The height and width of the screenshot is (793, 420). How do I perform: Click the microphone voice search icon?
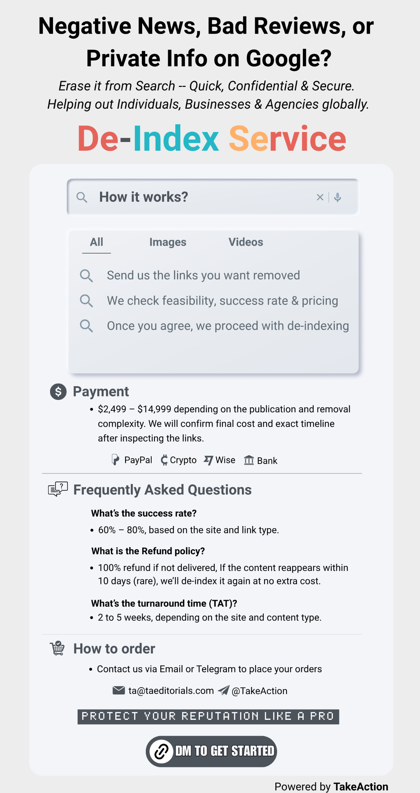[x=338, y=197]
